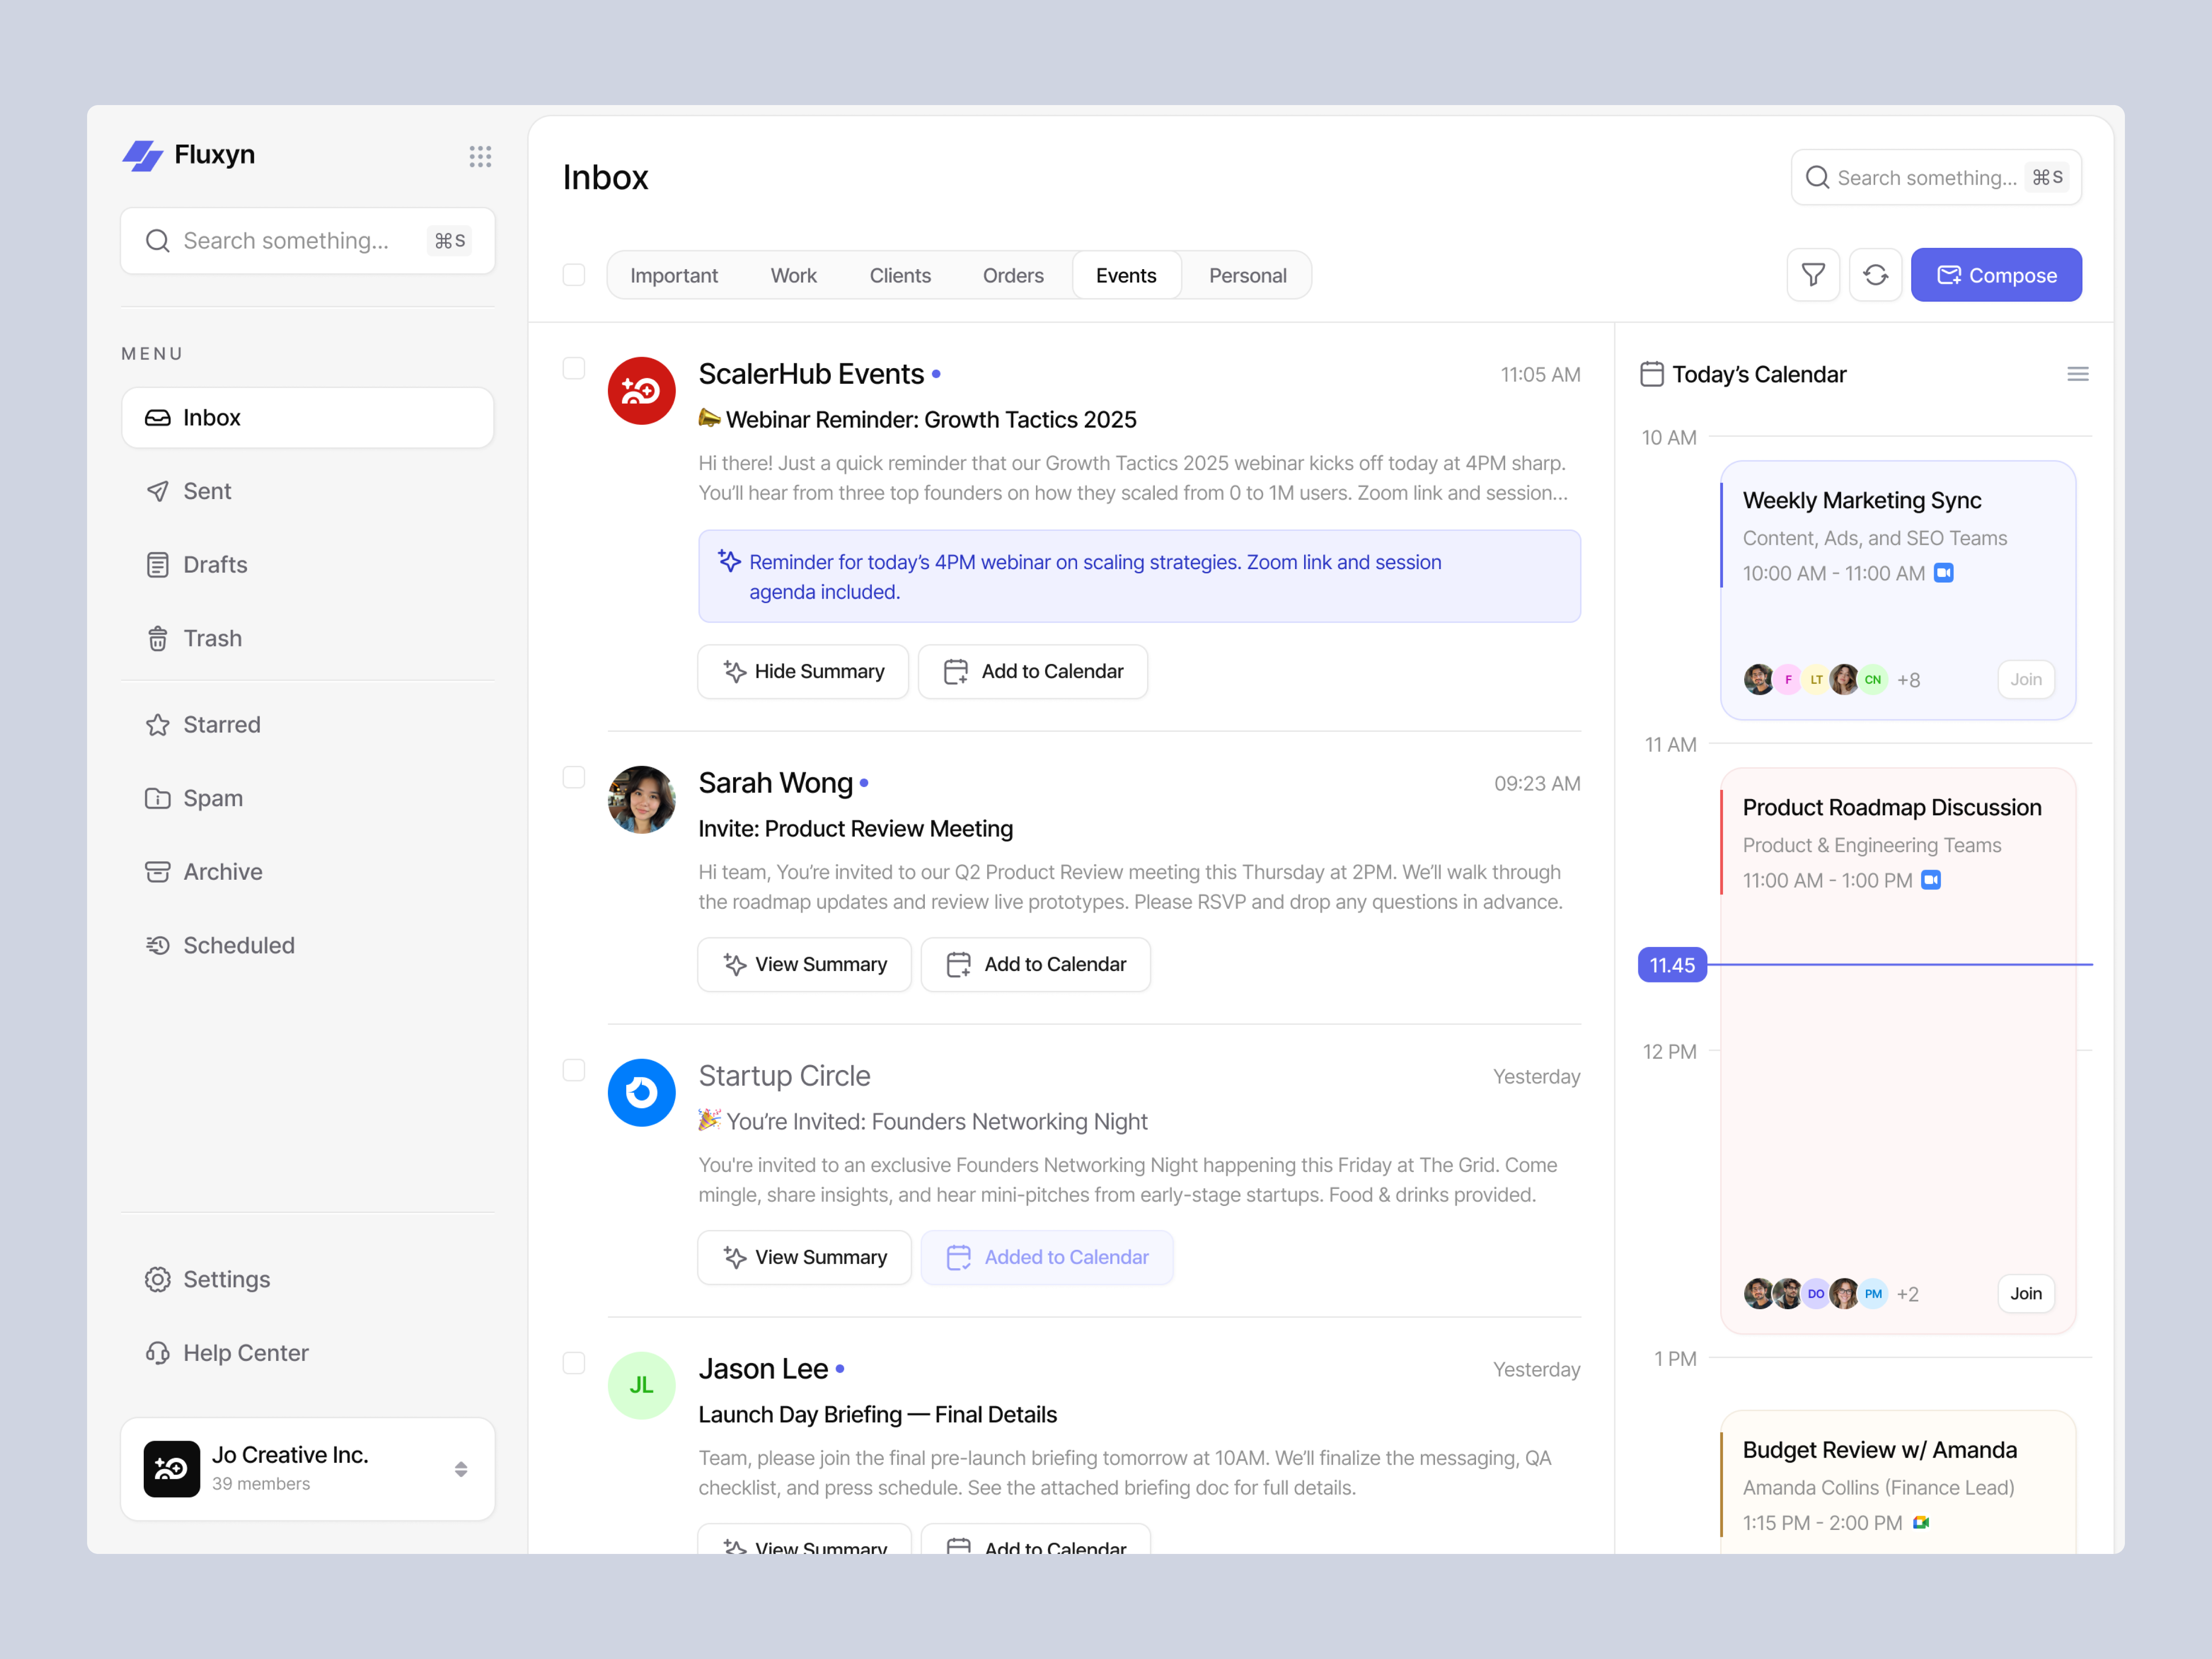Open the apps grid next to Fluxyn logo
Viewport: 2212px width, 1659px height.
coord(480,156)
